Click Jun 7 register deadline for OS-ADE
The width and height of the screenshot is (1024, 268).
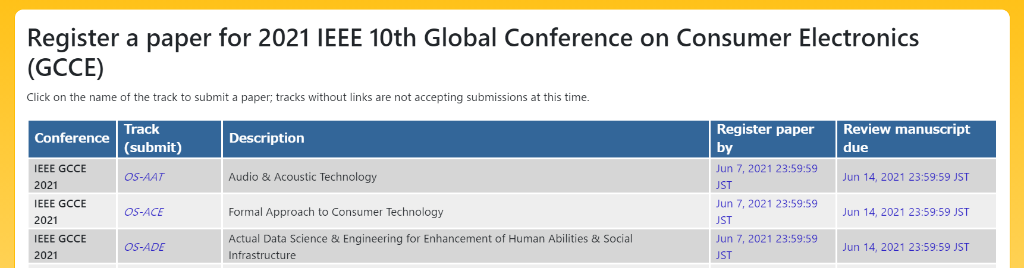767,247
